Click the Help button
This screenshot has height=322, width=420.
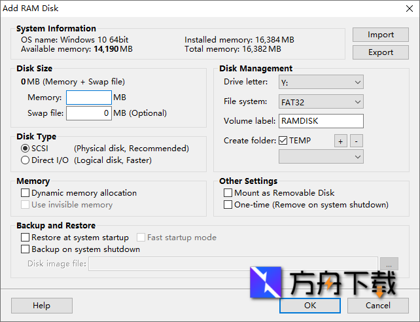42,305
